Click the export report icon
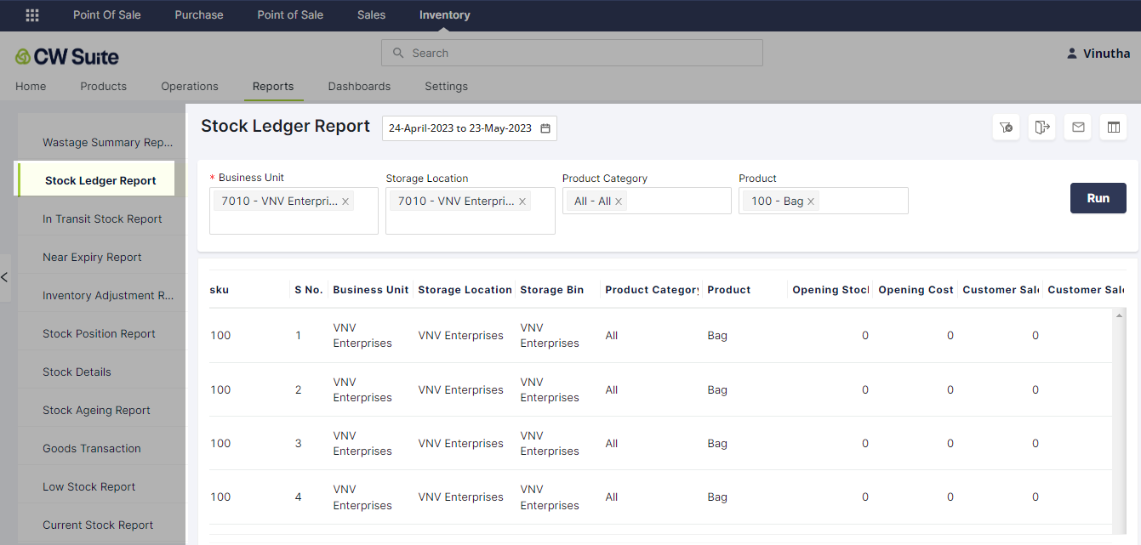Image resolution: width=1141 pixels, height=545 pixels. [x=1042, y=128]
